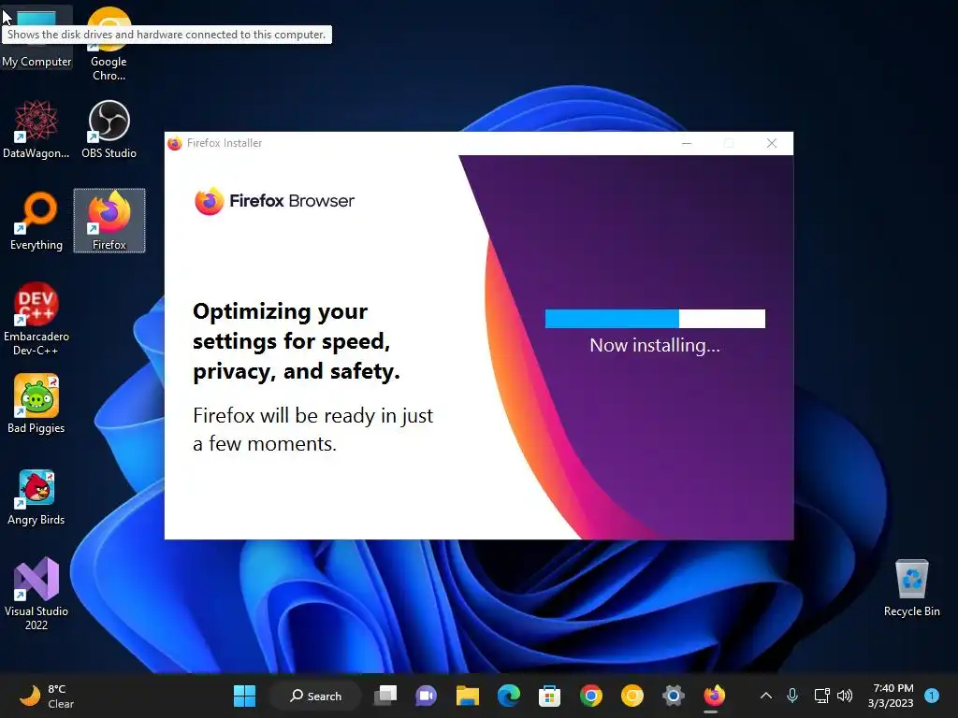Switch to the Firefox Installer taskbar icon
The height and width of the screenshot is (718, 958).
[x=714, y=696]
